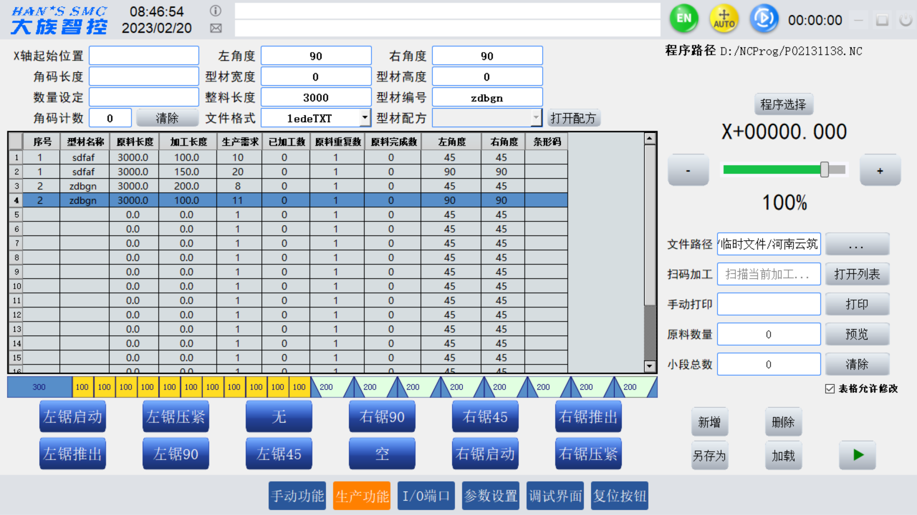Click the plus speed increase button
Image resolution: width=917 pixels, height=515 pixels.
(x=880, y=171)
